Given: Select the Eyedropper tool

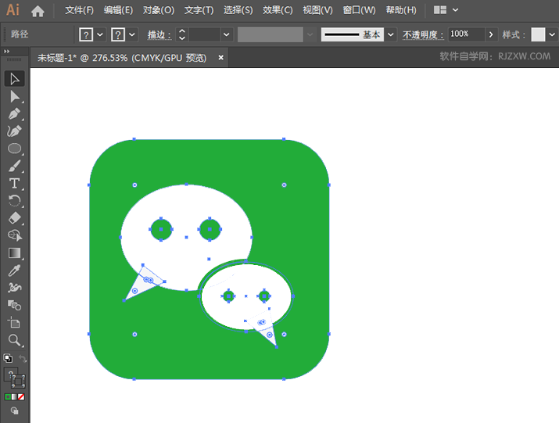Looking at the screenshot, I should click(x=14, y=270).
